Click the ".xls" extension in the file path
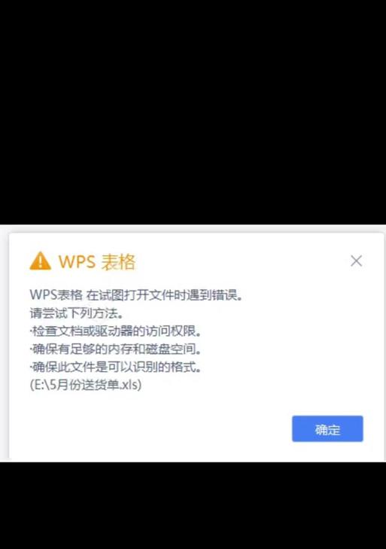 tap(129, 385)
